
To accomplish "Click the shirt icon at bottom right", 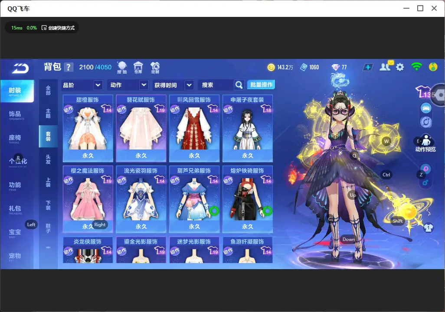I will [429, 228].
